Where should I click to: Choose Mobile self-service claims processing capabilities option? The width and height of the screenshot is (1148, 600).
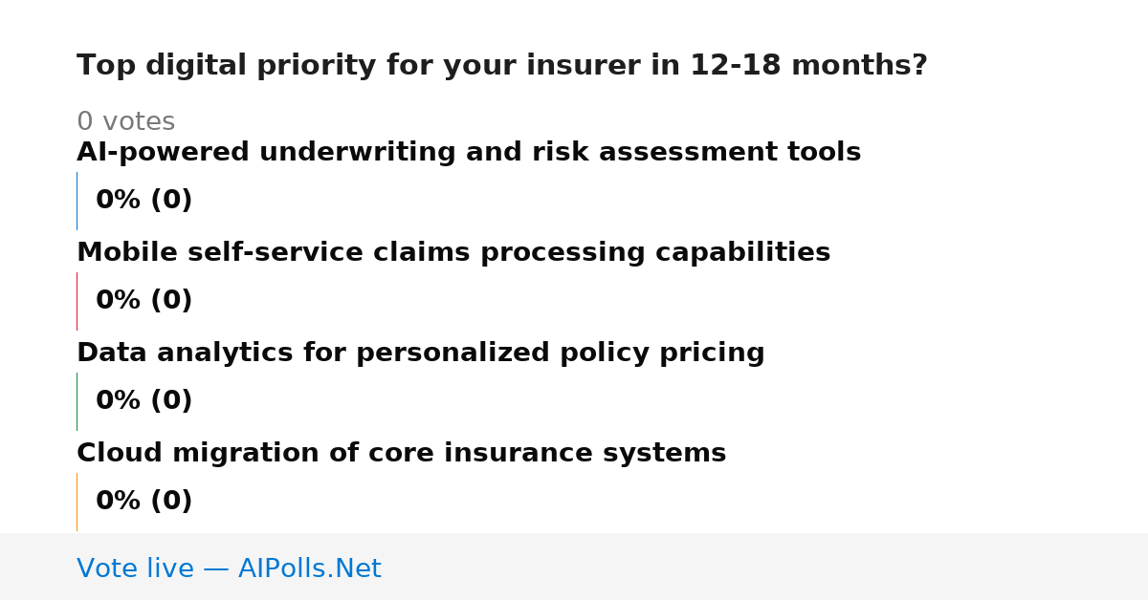click(453, 253)
